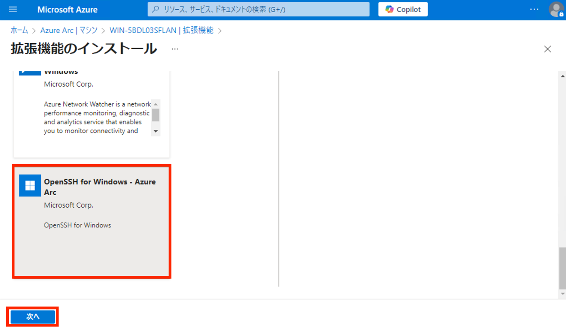This screenshot has height=329, width=566.
Task: Open WIN-5BDL03SFLAN | 拡張機能 breadcrumb
Action: [161, 30]
